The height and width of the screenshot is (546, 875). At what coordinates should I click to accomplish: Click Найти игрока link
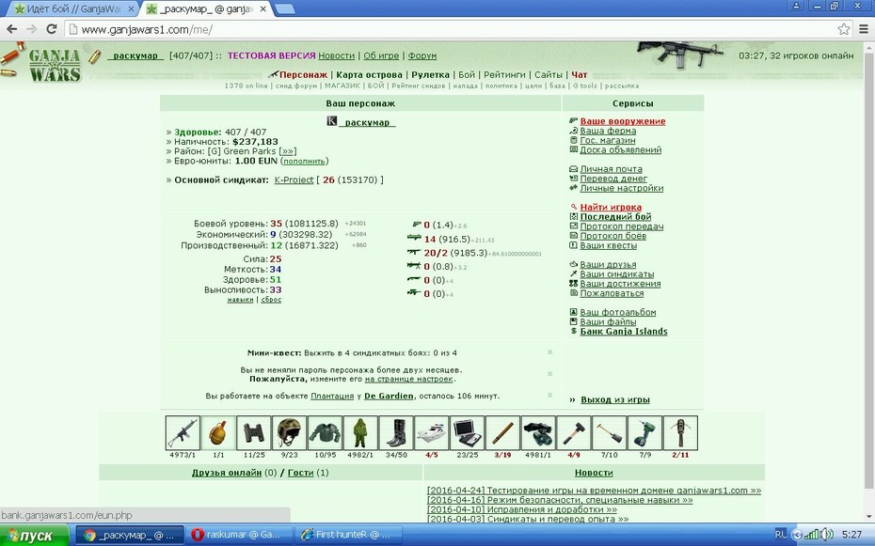pyautogui.click(x=611, y=208)
